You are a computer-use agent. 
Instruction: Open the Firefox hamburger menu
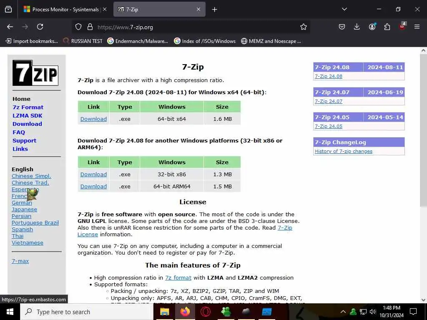[417, 27]
